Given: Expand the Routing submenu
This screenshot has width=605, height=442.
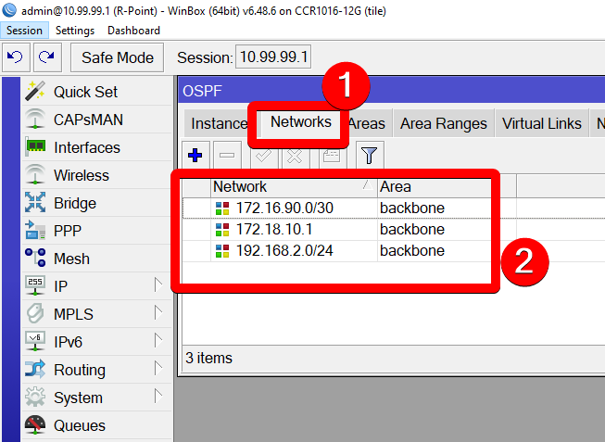Looking at the screenshot, I should (x=93, y=370).
